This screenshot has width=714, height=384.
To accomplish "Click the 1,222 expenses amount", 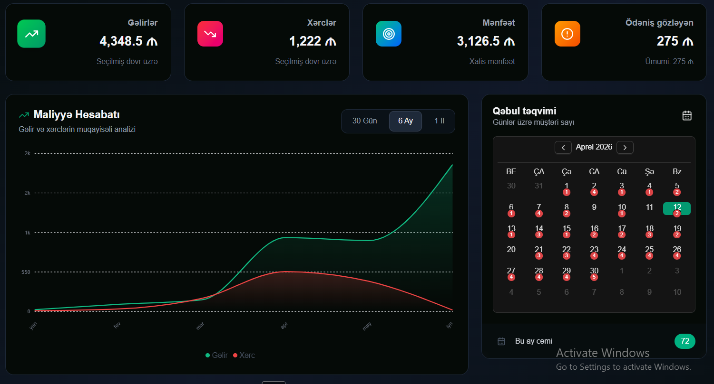I will 313,42.
